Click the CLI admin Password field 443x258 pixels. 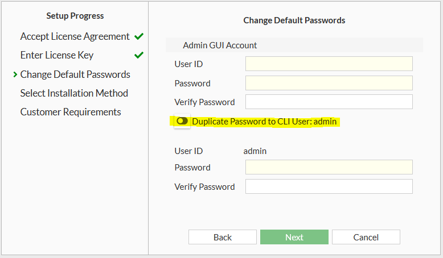pyautogui.click(x=329, y=167)
